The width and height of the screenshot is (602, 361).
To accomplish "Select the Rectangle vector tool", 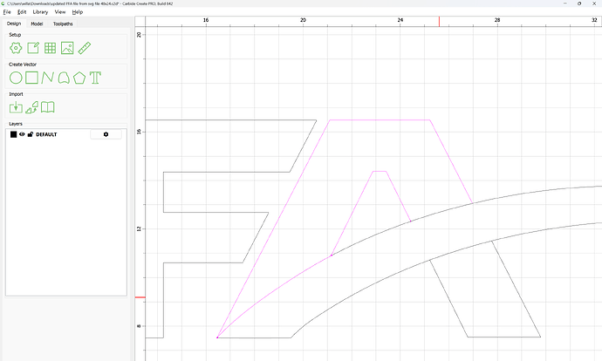I will [31, 78].
